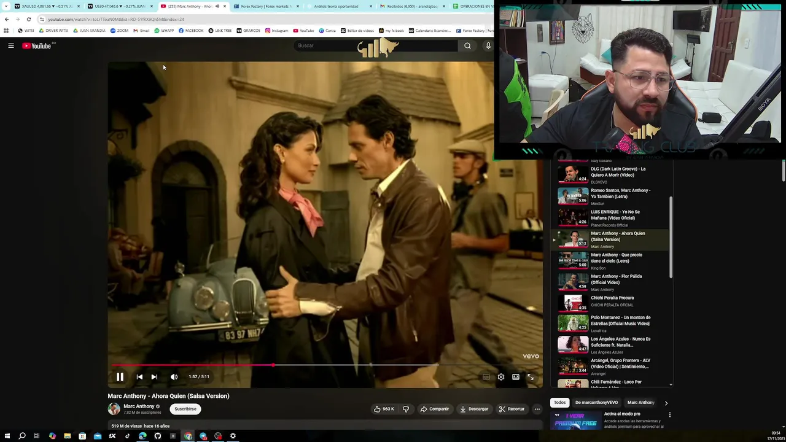Open taskbar search magnifier
The image size is (786, 442).
[22, 436]
